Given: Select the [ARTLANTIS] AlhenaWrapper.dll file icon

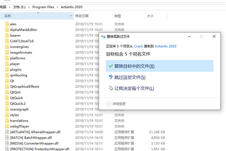Looking at the screenshot, I should (x=7, y=132).
